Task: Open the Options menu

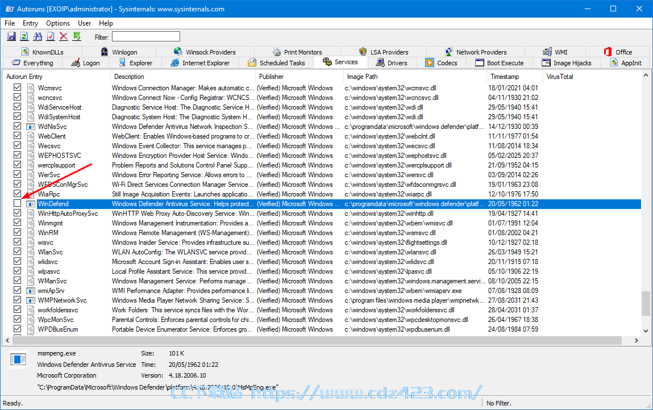Action: (x=58, y=23)
